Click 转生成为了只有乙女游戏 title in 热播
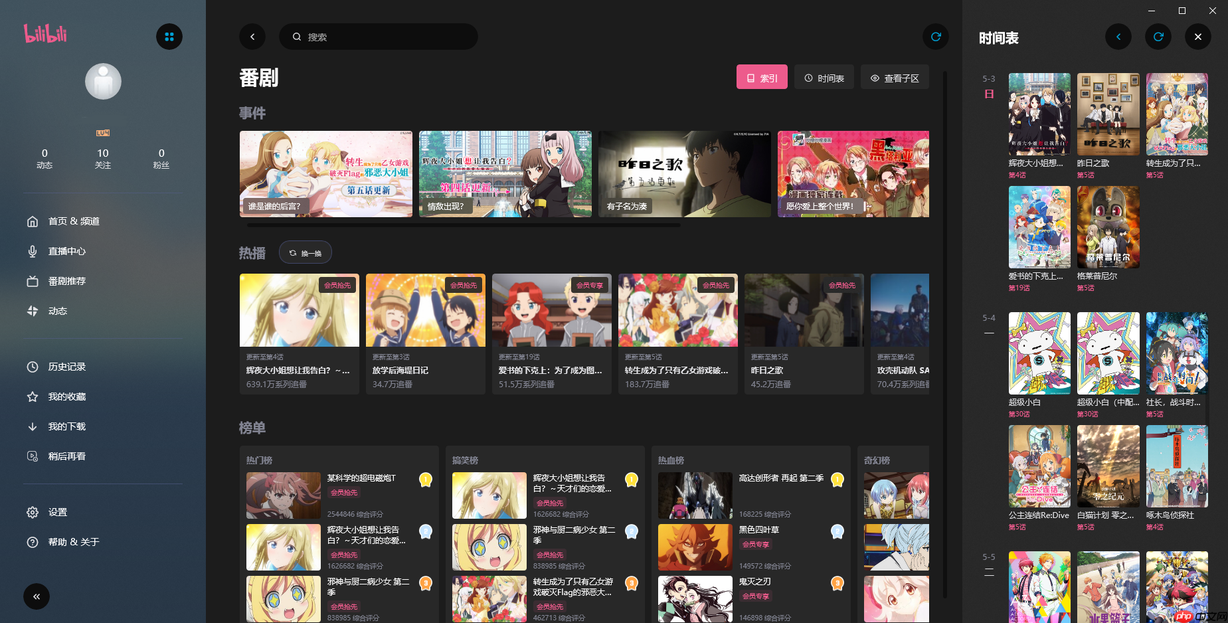This screenshot has height=623, width=1228. coord(676,371)
